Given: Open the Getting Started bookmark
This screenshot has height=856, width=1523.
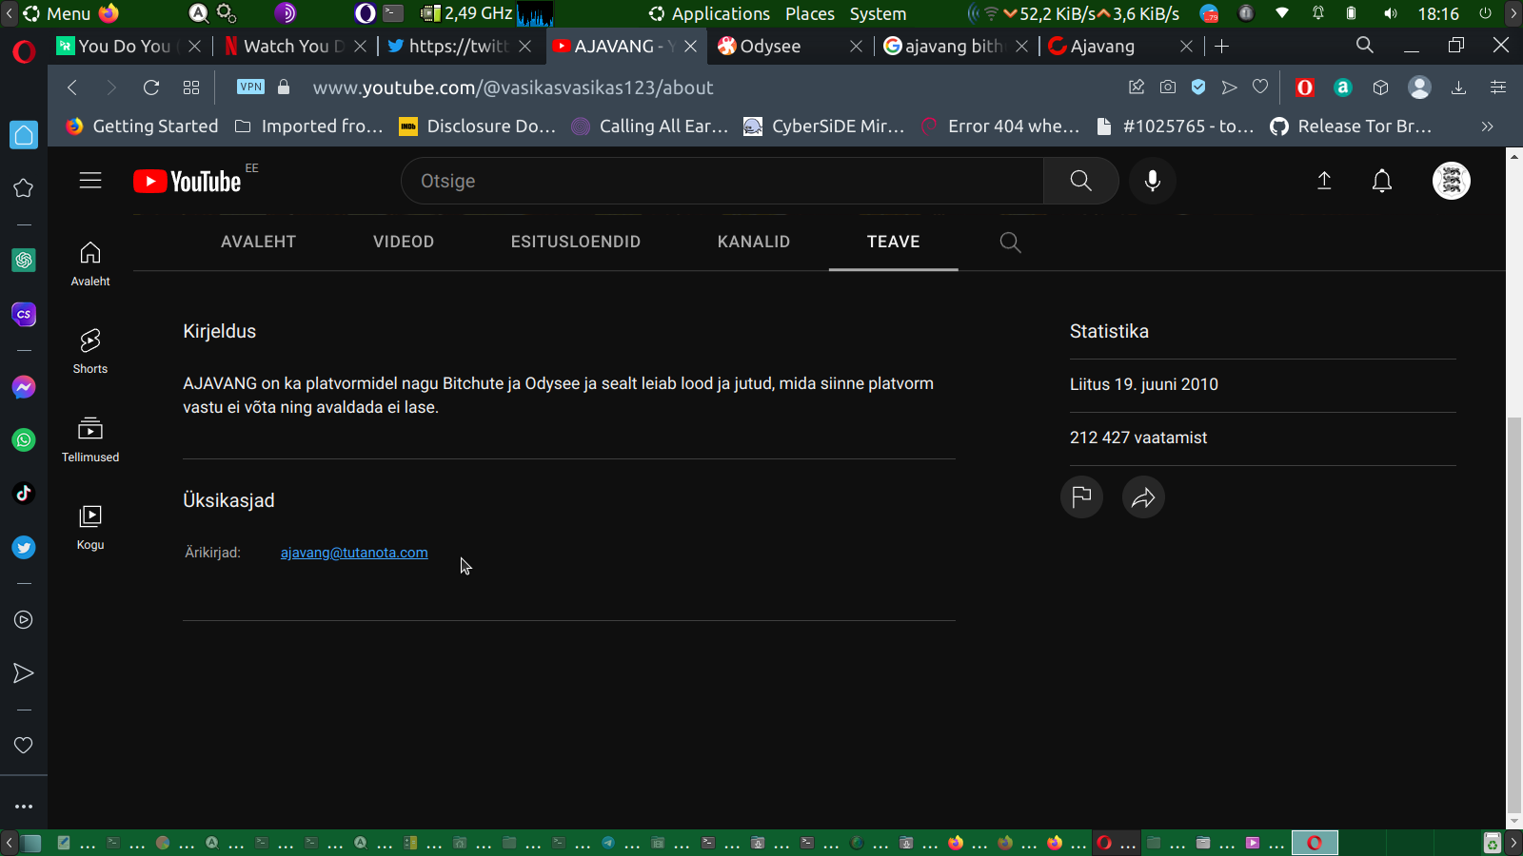Looking at the screenshot, I should click(x=142, y=126).
